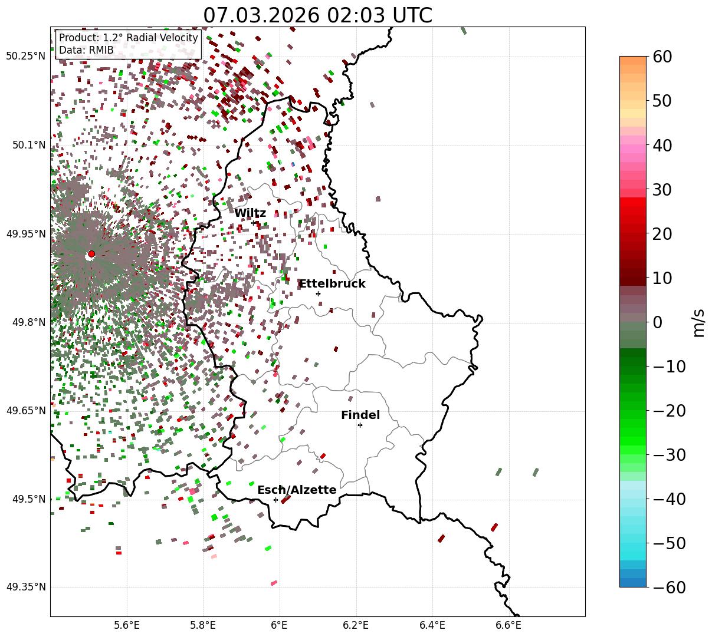The width and height of the screenshot is (712, 637).
Task: Click the Product: 1.2° Radial Velocity text
Action: click(x=129, y=38)
